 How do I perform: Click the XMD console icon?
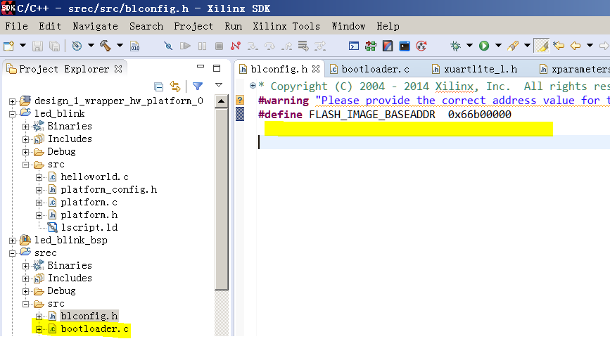point(405,46)
